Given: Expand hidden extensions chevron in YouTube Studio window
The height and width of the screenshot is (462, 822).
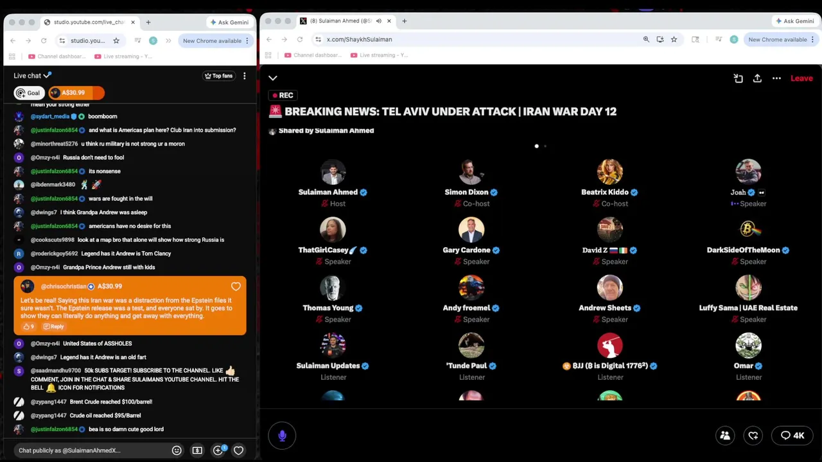Looking at the screenshot, I should tap(168, 40).
